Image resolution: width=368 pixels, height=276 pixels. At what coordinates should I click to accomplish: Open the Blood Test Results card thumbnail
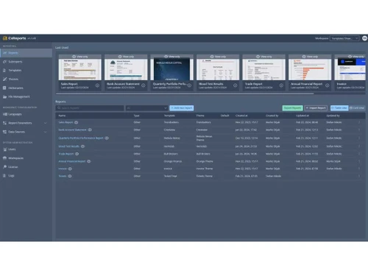(218, 69)
